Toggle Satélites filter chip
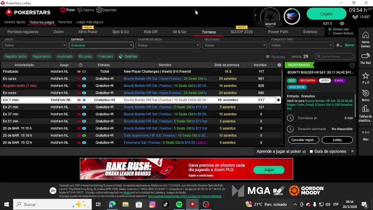 pos(128,56)
